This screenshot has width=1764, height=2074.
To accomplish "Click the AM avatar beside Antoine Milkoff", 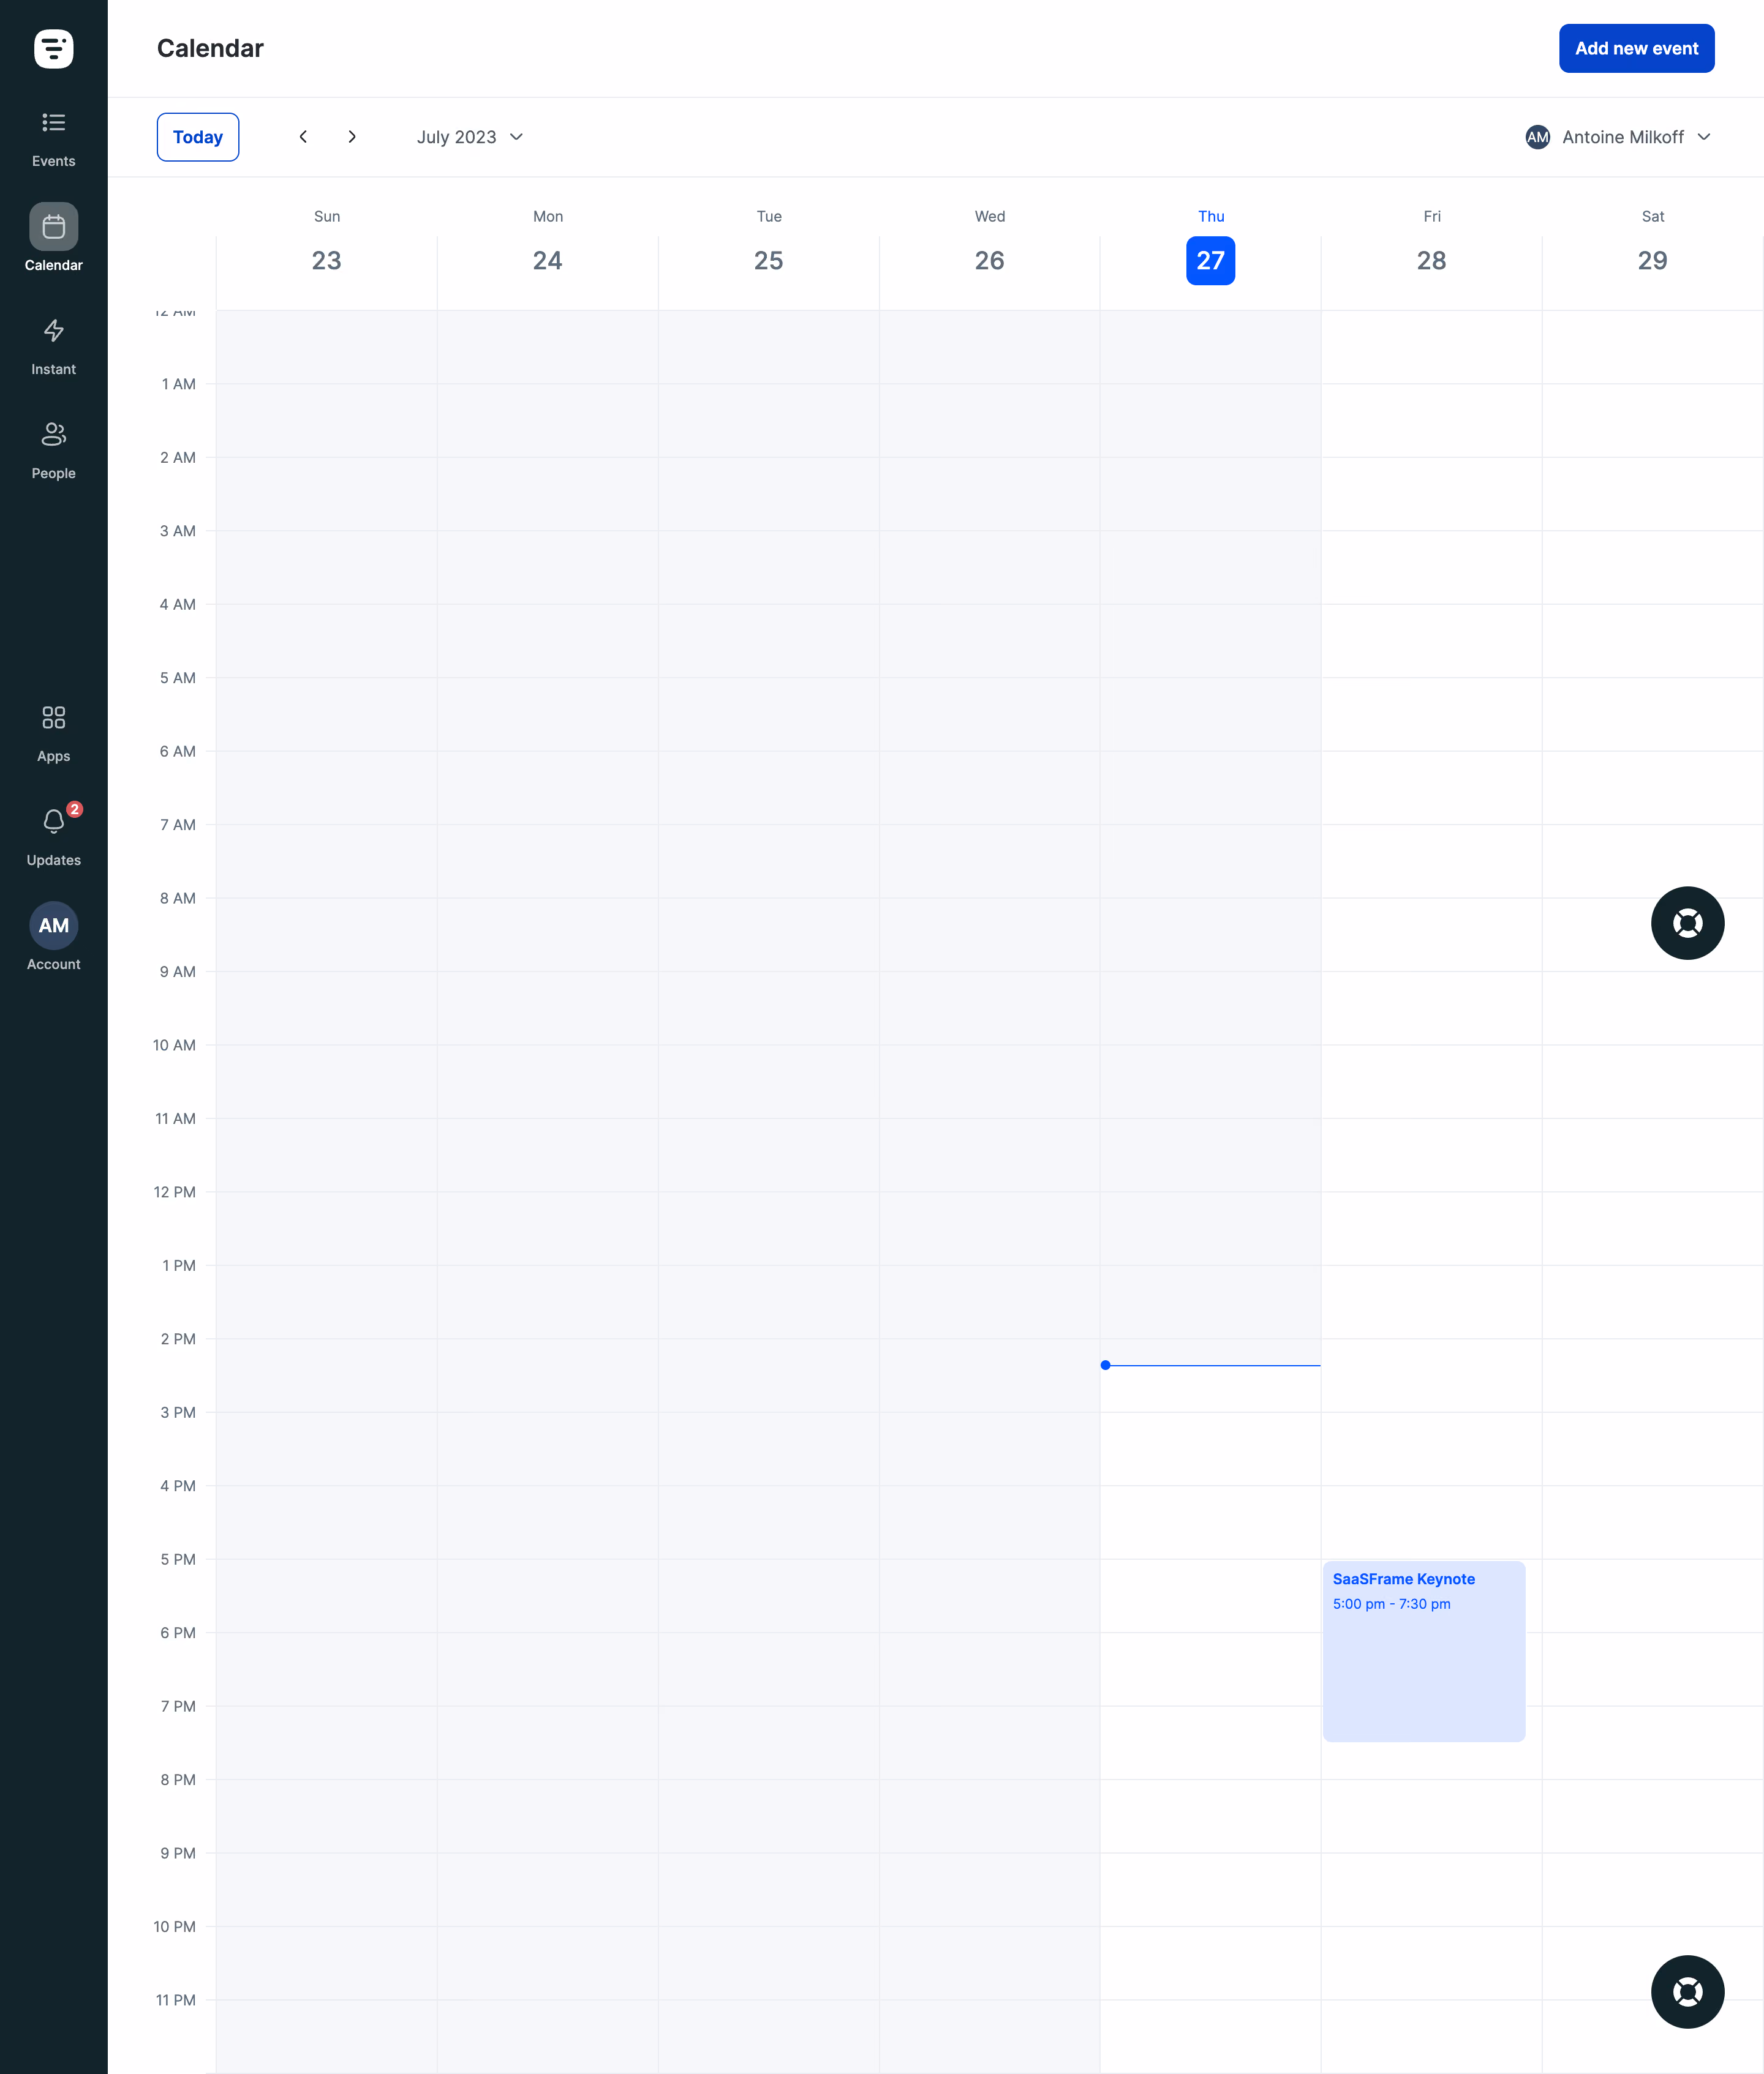I will 1537,137.
